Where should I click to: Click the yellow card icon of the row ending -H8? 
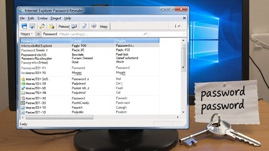(x=23, y=93)
